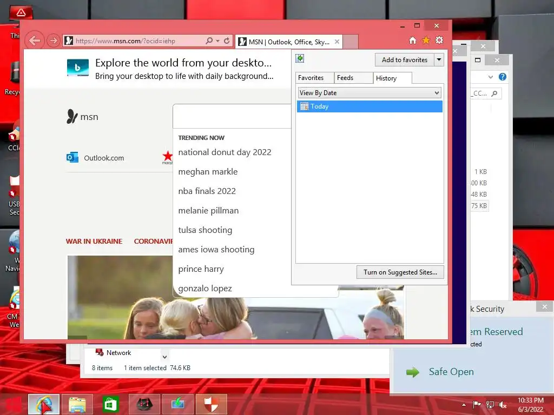Click the Bing desktop app icon
Viewport: 554px width, 415px height.
78,68
